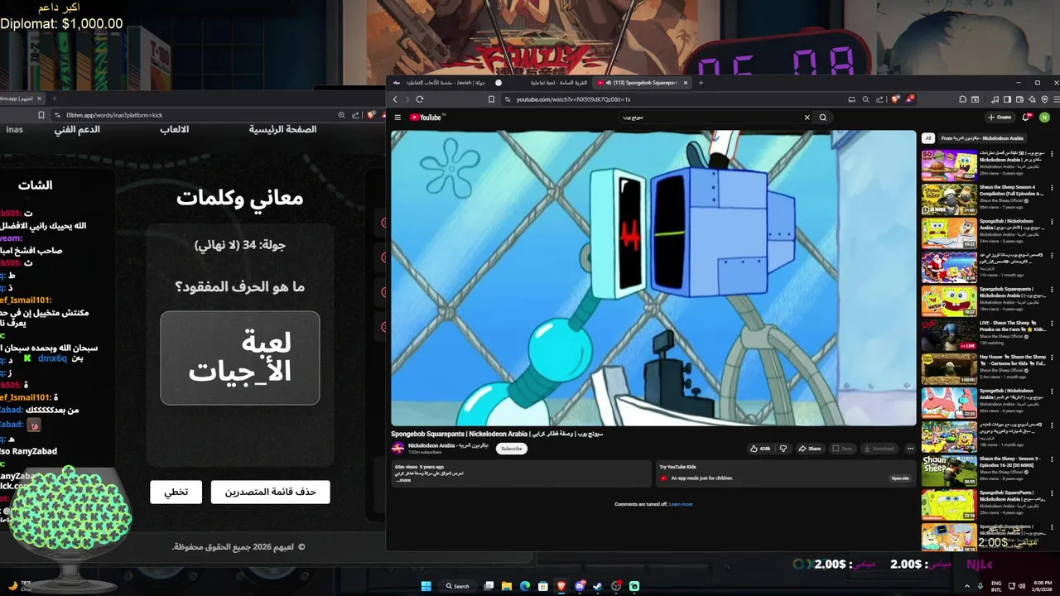The height and width of the screenshot is (596, 1060).
Task: Open Nickelodeon Arabia channel avatar
Action: point(397,448)
